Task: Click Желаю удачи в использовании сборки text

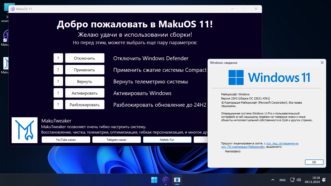Action: click(x=135, y=35)
